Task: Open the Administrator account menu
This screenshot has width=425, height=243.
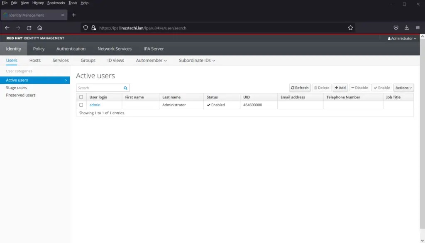Action: pos(402,38)
